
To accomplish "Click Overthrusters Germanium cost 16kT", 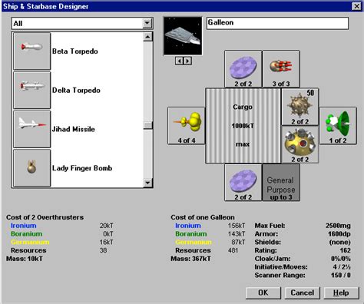I will pyautogui.click(x=106, y=242).
